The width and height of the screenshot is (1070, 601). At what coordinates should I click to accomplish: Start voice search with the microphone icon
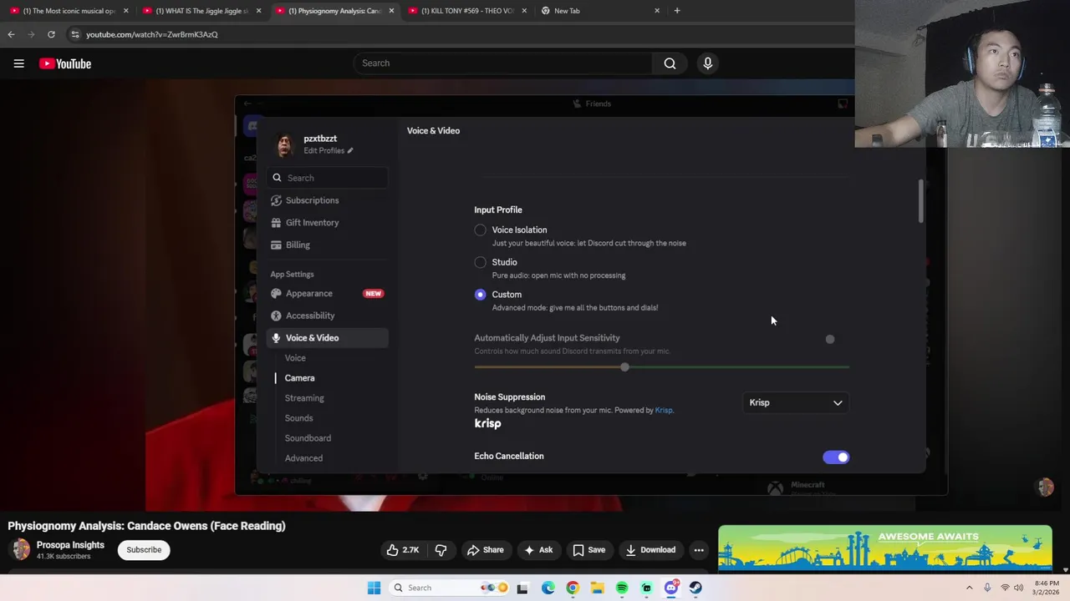pyautogui.click(x=707, y=63)
